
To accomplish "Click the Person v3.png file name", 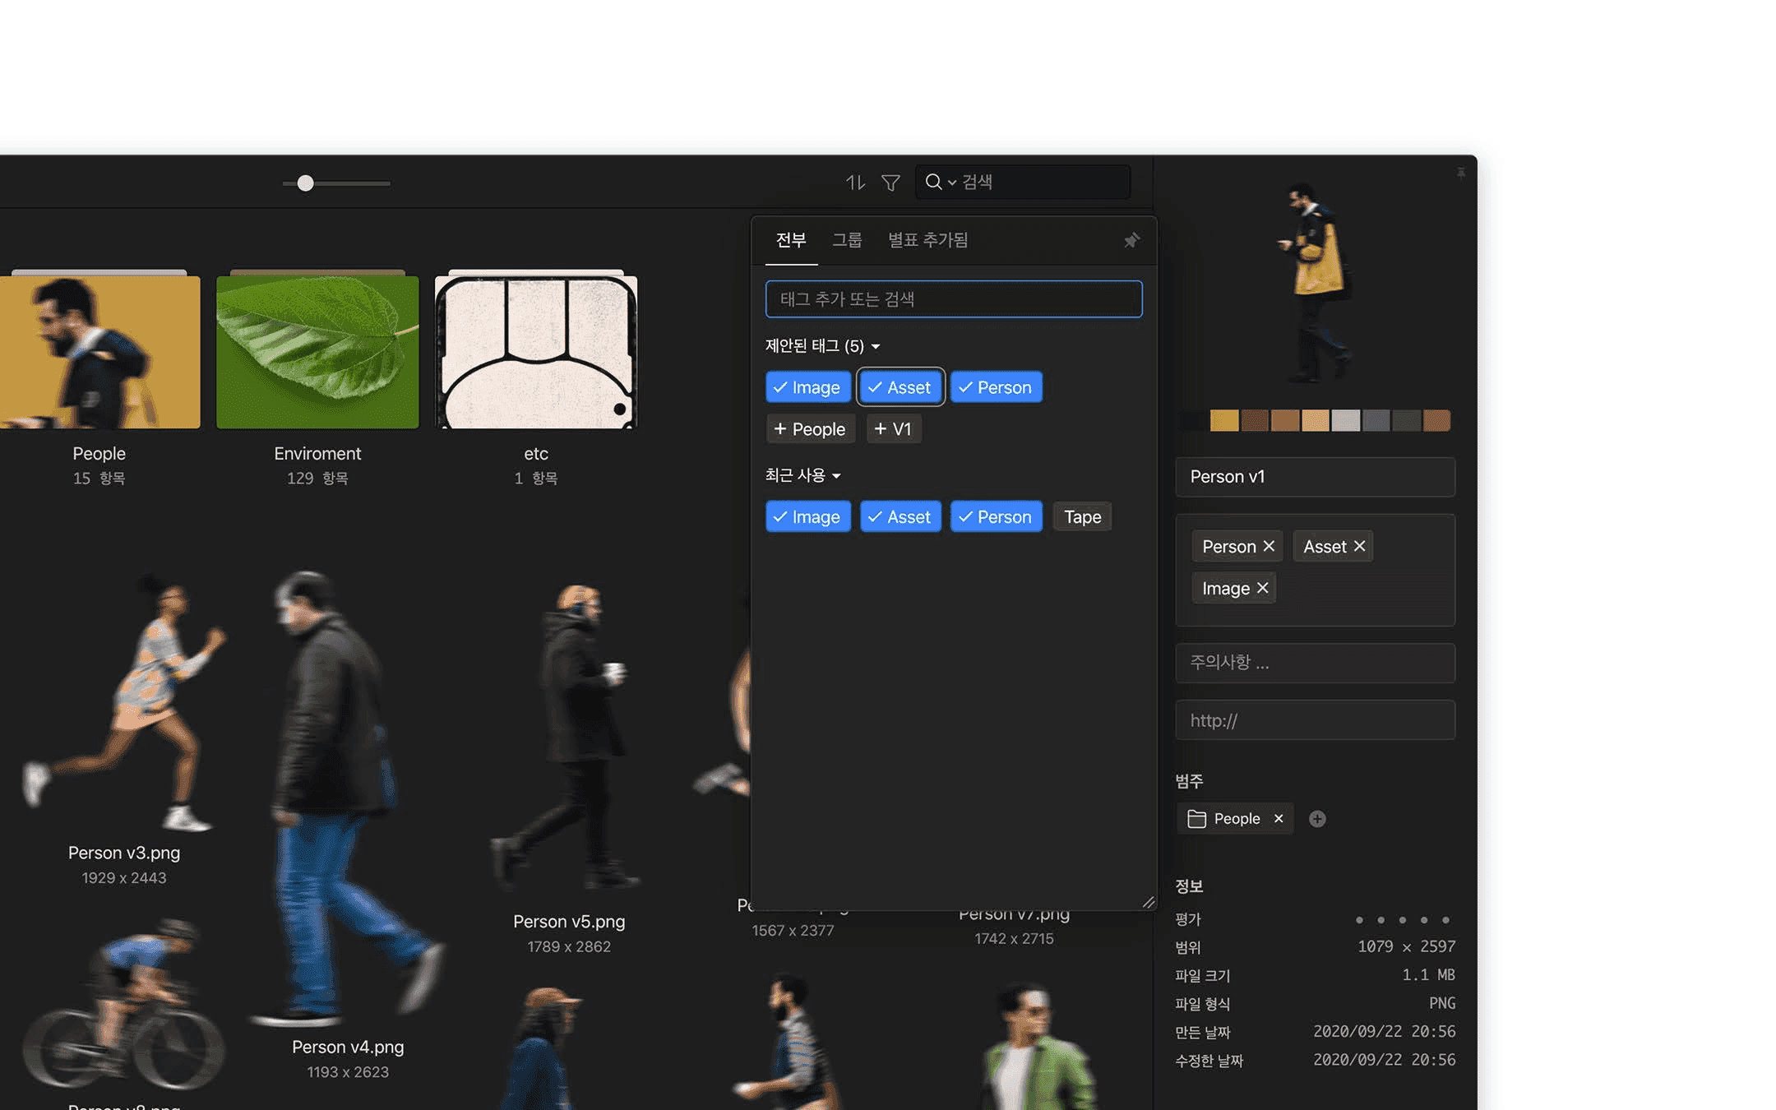I will point(124,853).
